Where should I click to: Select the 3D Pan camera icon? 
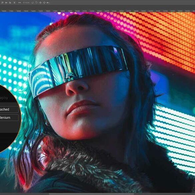point(40,3)
